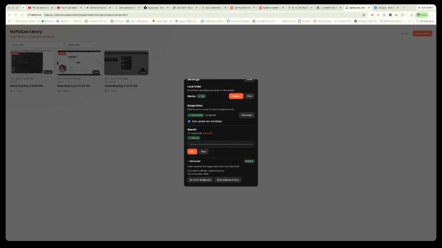Close the MyPipCam Library tab
The image size is (442, 248).
[x=369, y=8]
